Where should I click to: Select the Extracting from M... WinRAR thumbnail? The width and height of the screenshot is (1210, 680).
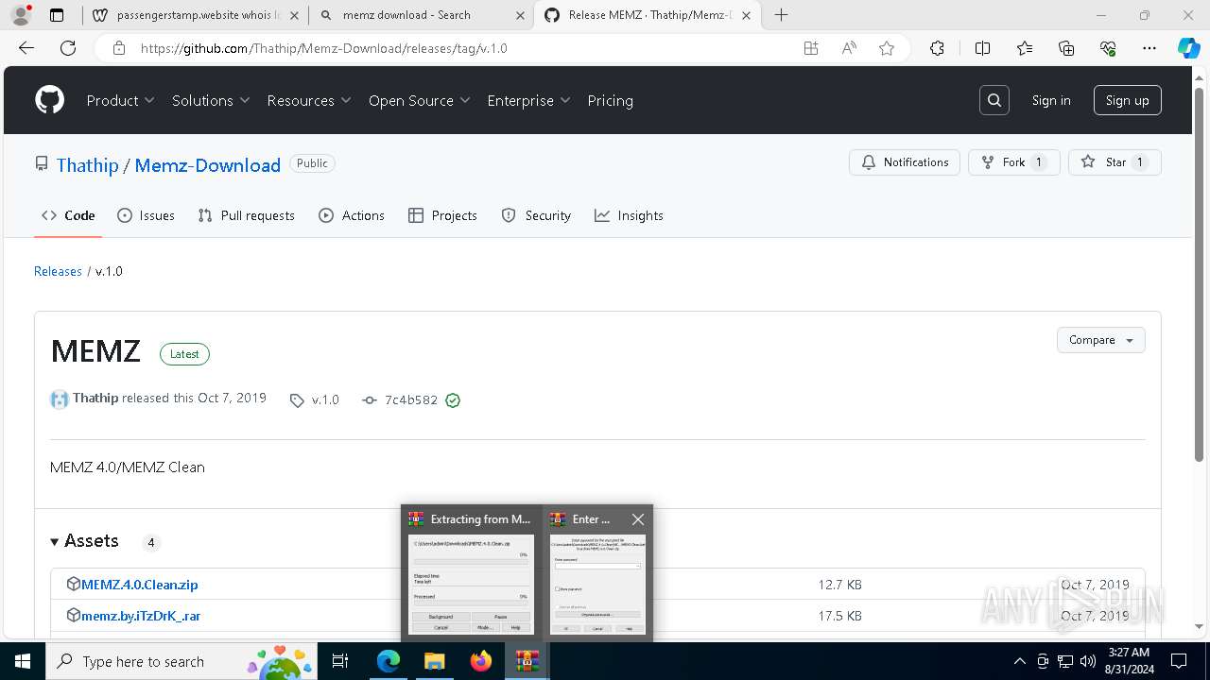472,572
